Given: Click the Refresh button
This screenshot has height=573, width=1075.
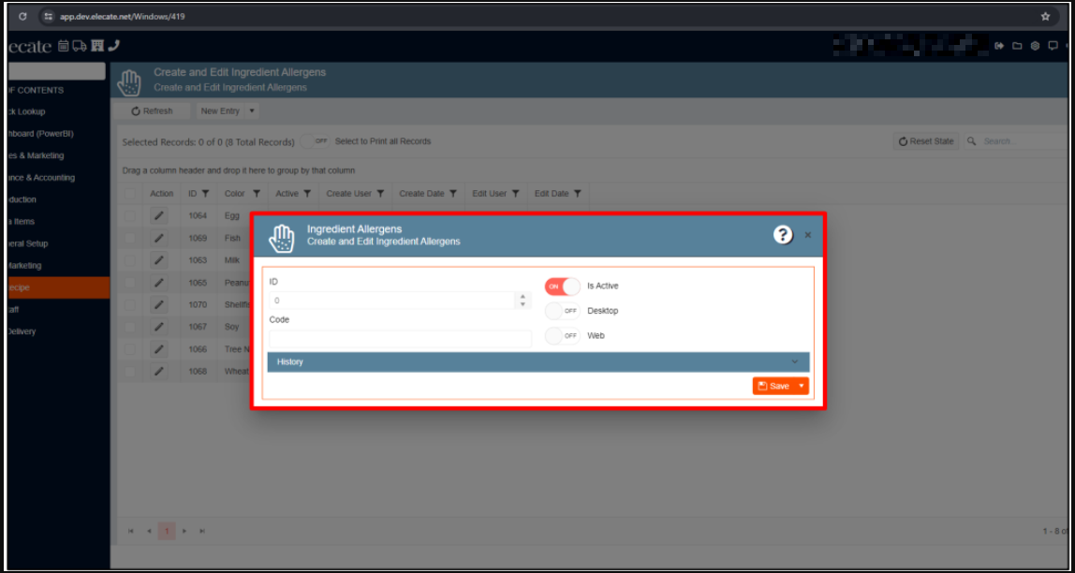Looking at the screenshot, I should pyautogui.click(x=152, y=111).
